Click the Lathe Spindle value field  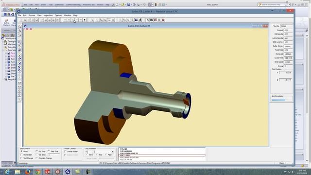coord(288,38)
